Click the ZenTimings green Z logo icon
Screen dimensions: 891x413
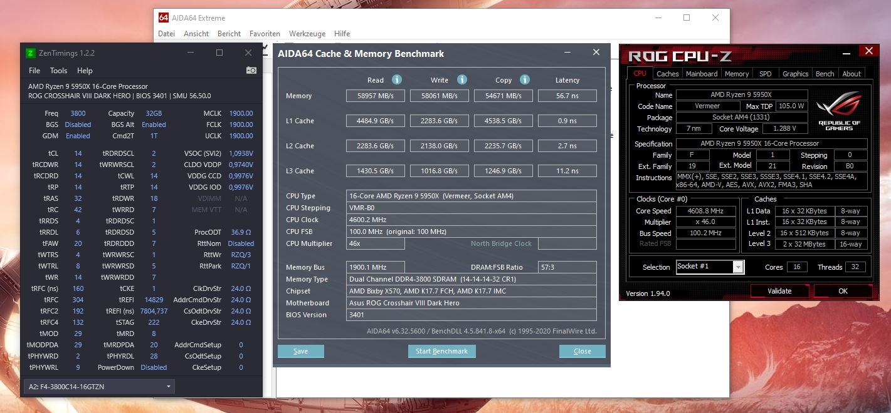pos(30,53)
